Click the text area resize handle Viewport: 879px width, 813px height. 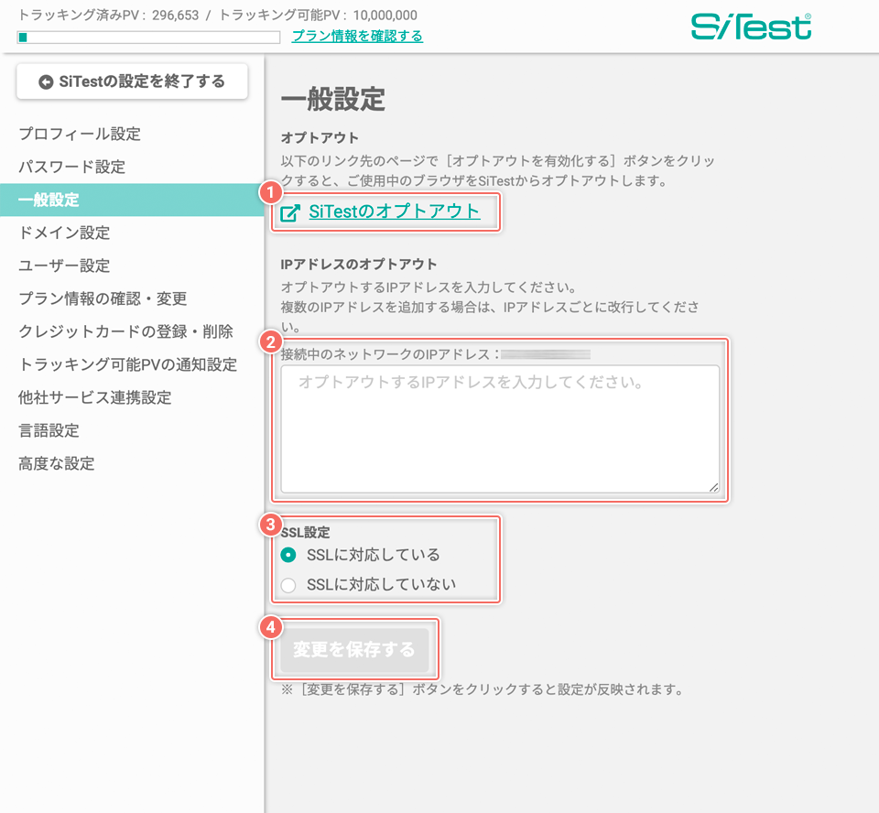[713, 487]
